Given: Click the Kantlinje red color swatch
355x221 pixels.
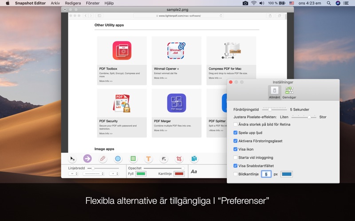Looking at the screenshot, I should click(x=179, y=174).
